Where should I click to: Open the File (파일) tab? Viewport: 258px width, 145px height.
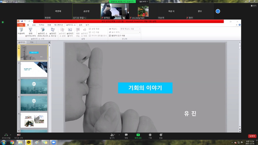point(21,25)
